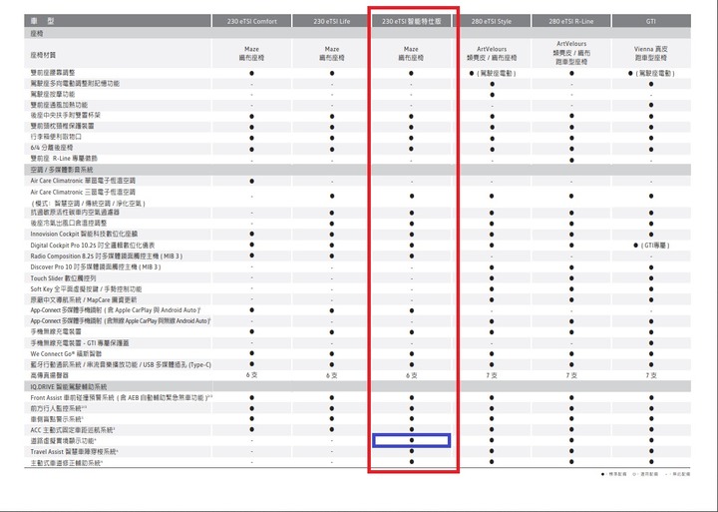Image resolution: width=718 pixels, height=512 pixels.
Task: Click the '7 支' speaker cell under GTI
Action: tap(651, 375)
